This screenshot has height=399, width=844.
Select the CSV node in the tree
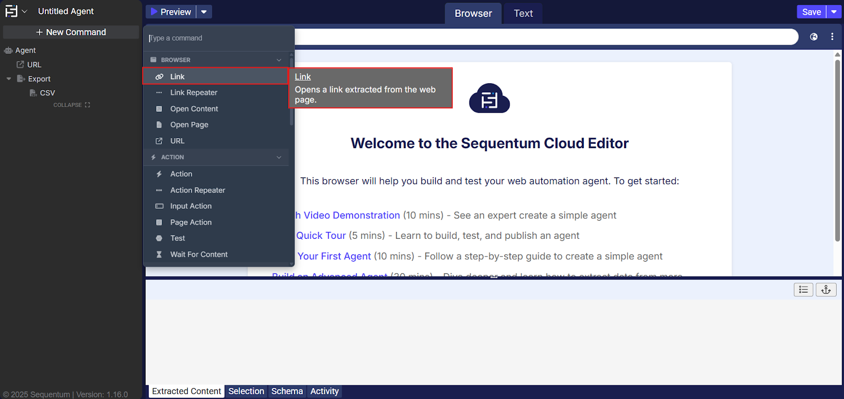(x=47, y=93)
